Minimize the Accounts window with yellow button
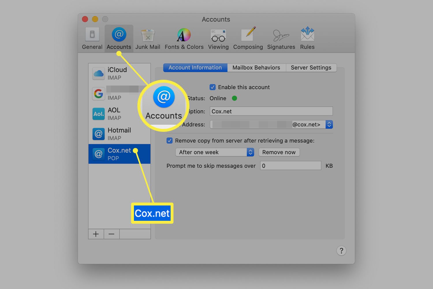 [x=95, y=19]
